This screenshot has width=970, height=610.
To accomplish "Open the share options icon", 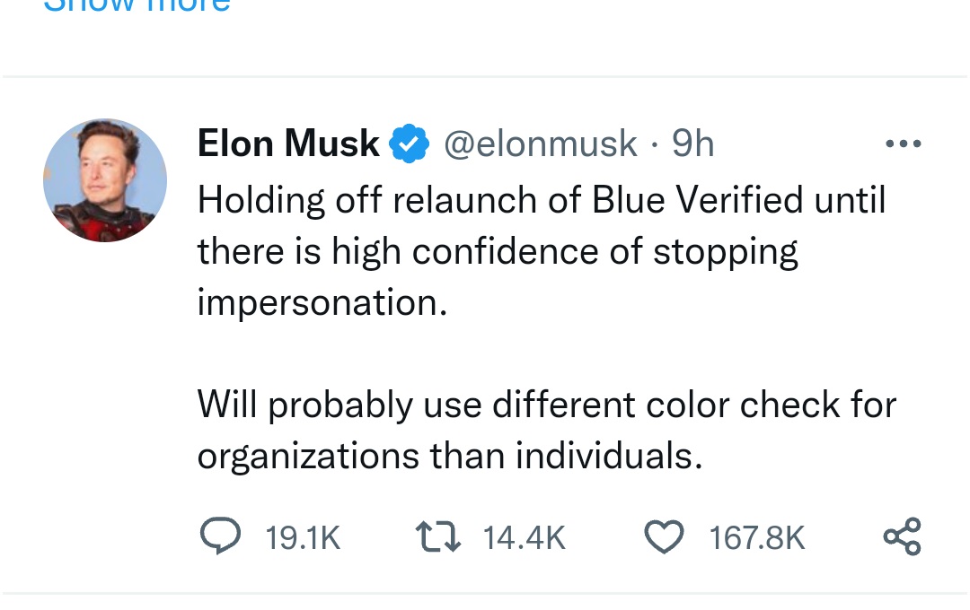I will [902, 536].
